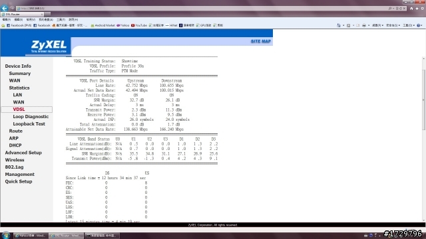Screen dimensions: 426x239
Task: Click the command bar Feeds icon
Action: pyautogui.click(x=349, y=25)
